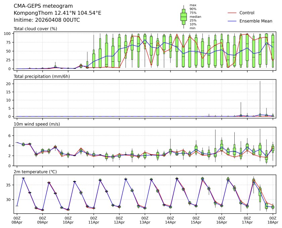Select the Control legend label
Image resolution: width=282 pixels, height=228 pixels.
point(247,13)
